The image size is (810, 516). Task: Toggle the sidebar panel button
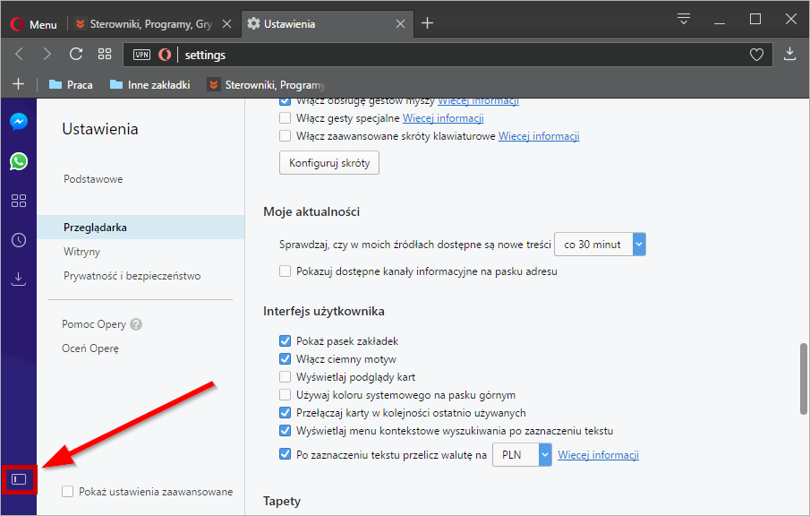point(19,479)
